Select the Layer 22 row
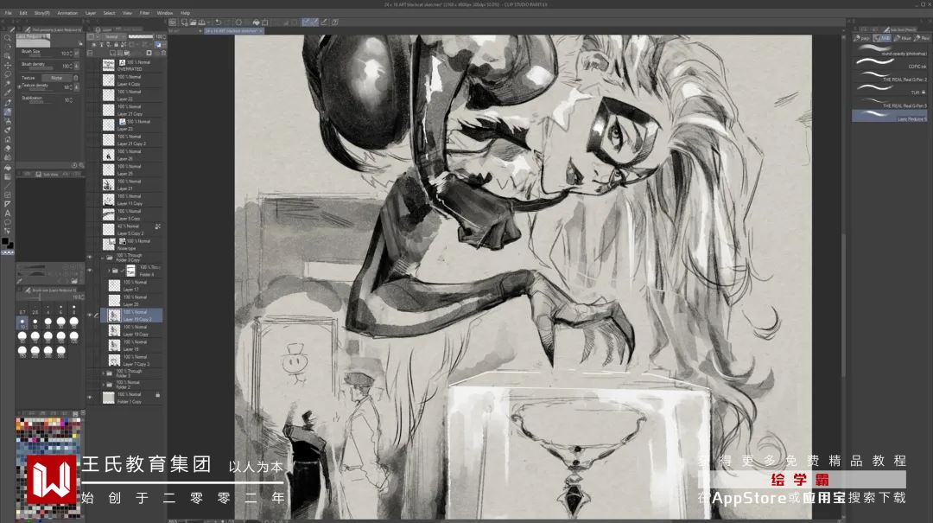 pos(132,95)
